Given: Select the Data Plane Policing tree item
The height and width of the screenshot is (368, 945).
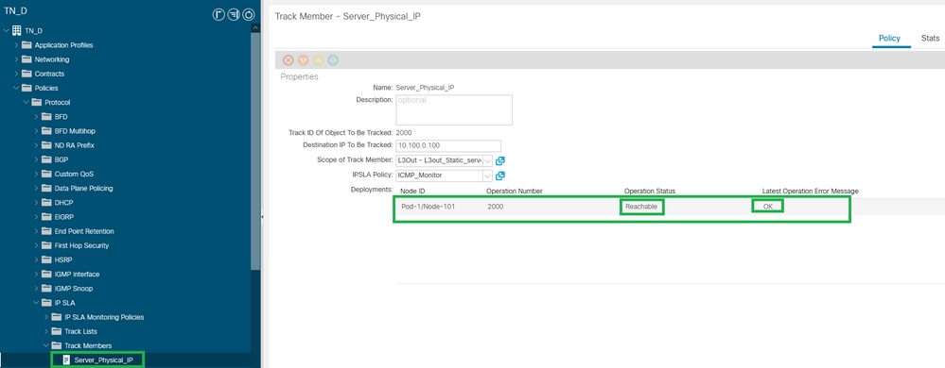Looking at the screenshot, I should click(x=84, y=188).
